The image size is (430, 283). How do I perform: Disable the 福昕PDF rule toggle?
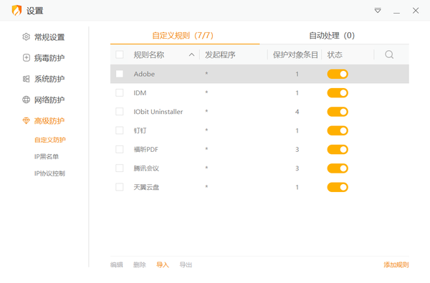338,150
